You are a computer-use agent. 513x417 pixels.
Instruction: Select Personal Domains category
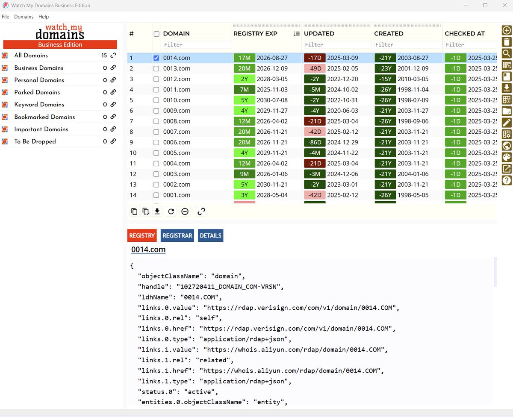point(39,80)
